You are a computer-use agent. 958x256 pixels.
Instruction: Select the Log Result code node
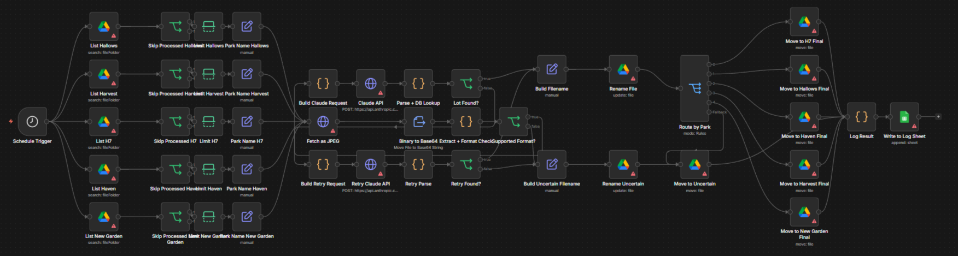tap(861, 117)
